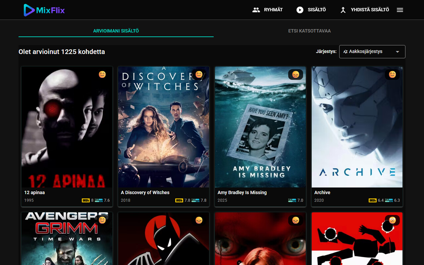This screenshot has height=265, width=424.
Task: Click TMDB badge on Amy Bradley Is Missing
Action: pos(292,200)
